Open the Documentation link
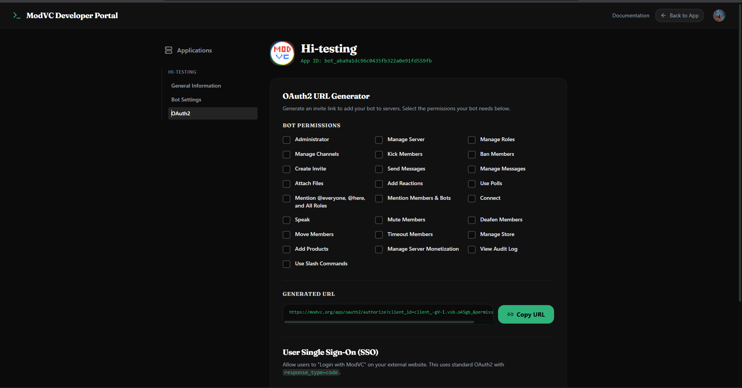The height and width of the screenshot is (388, 742). [x=631, y=15]
